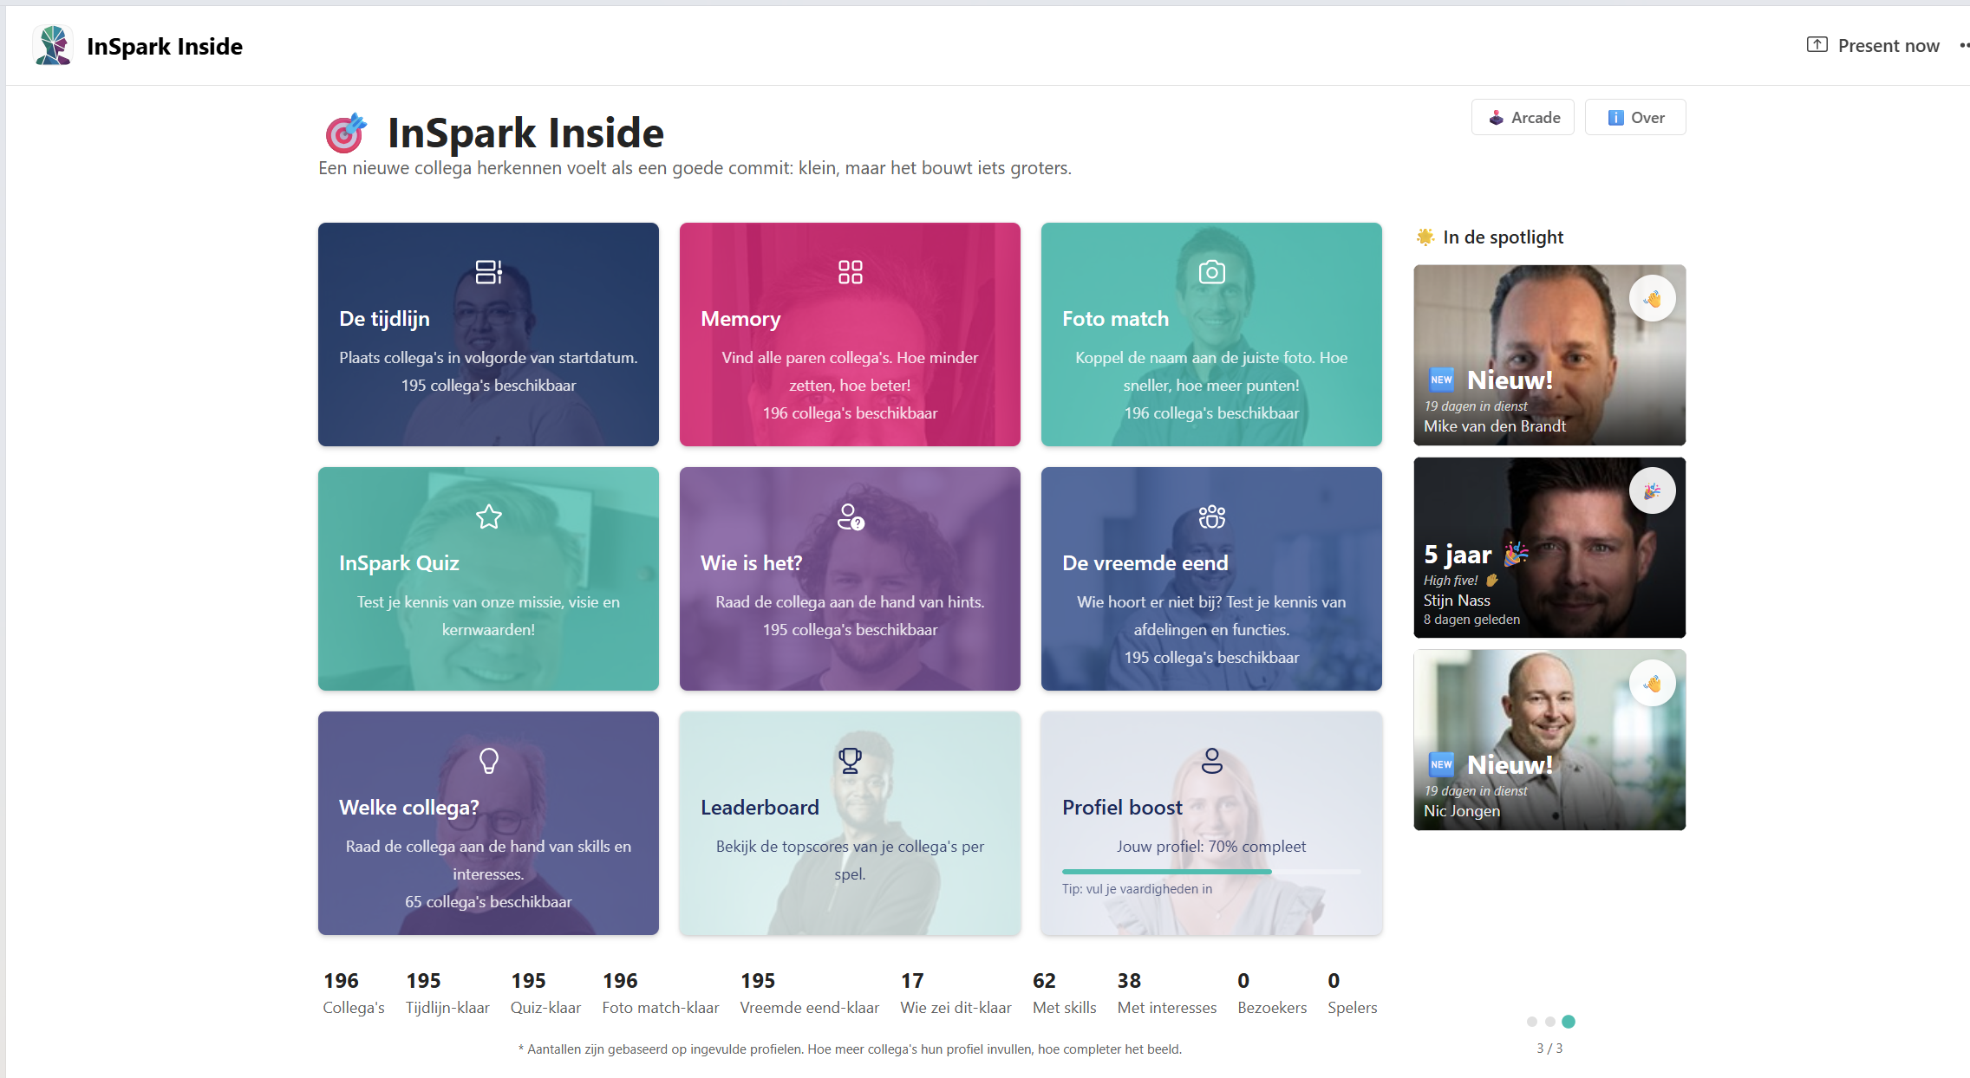Open the Welke collega? game
Viewport: 1970px width, 1078px height.
click(x=488, y=823)
